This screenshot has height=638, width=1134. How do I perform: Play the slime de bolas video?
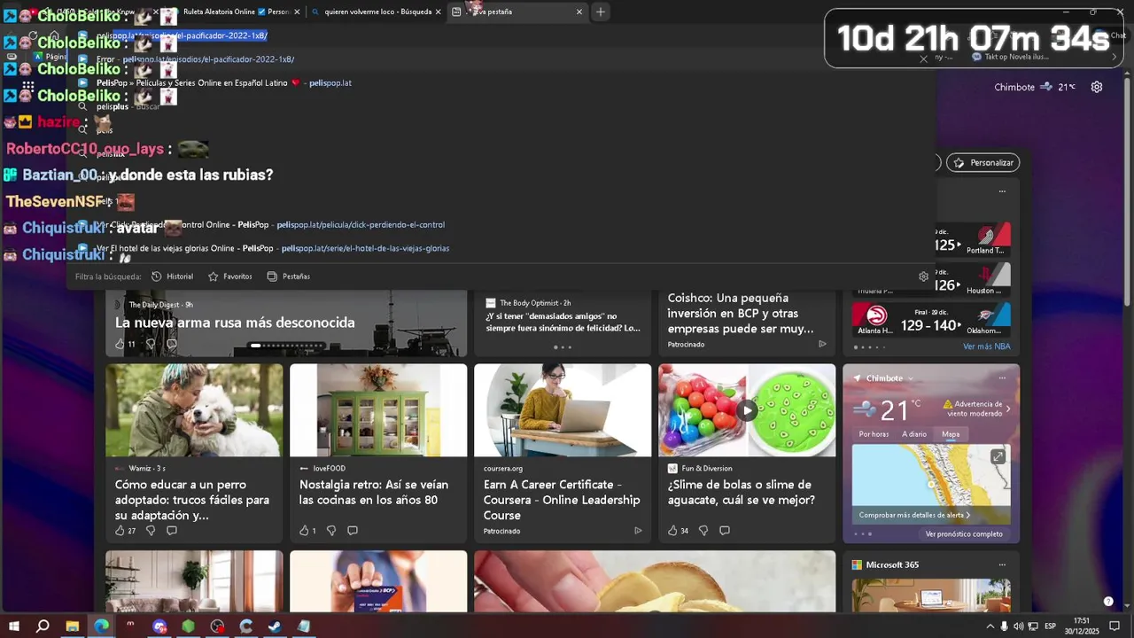748,410
